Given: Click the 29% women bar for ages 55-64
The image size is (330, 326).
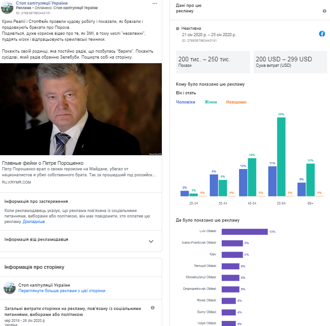Looking at the screenshot, I should (x=281, y=157).
